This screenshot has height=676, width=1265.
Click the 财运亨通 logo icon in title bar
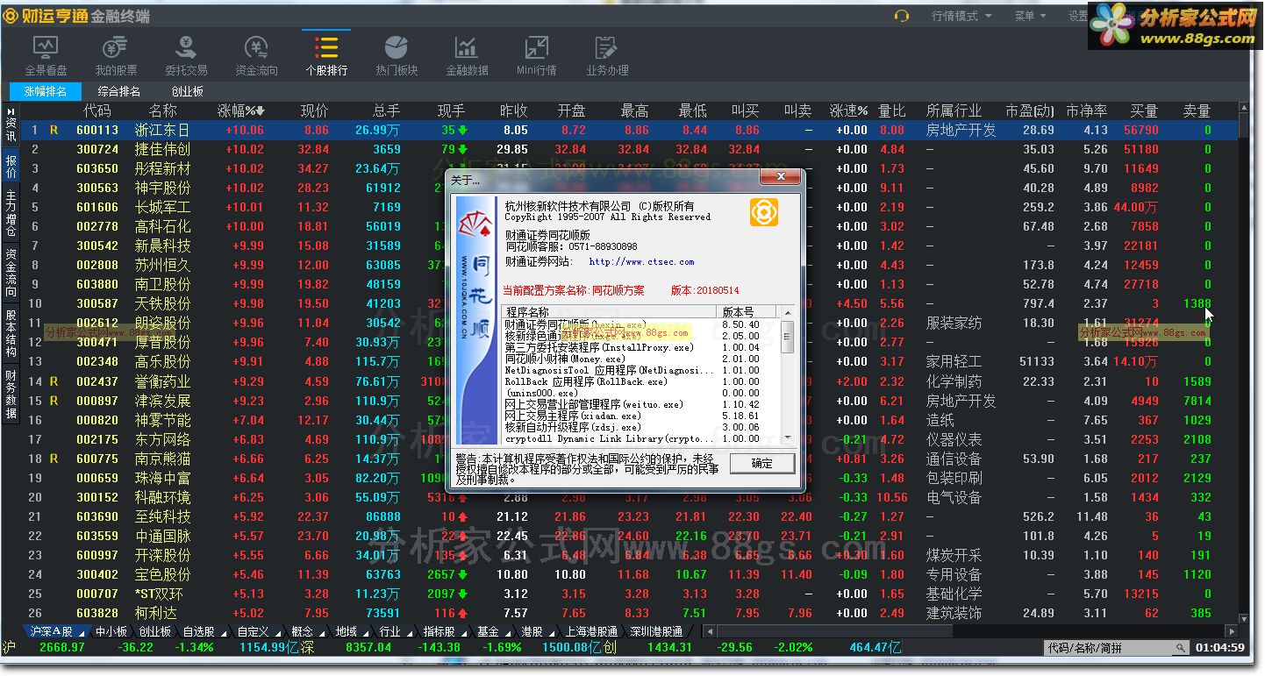[11, 16]
